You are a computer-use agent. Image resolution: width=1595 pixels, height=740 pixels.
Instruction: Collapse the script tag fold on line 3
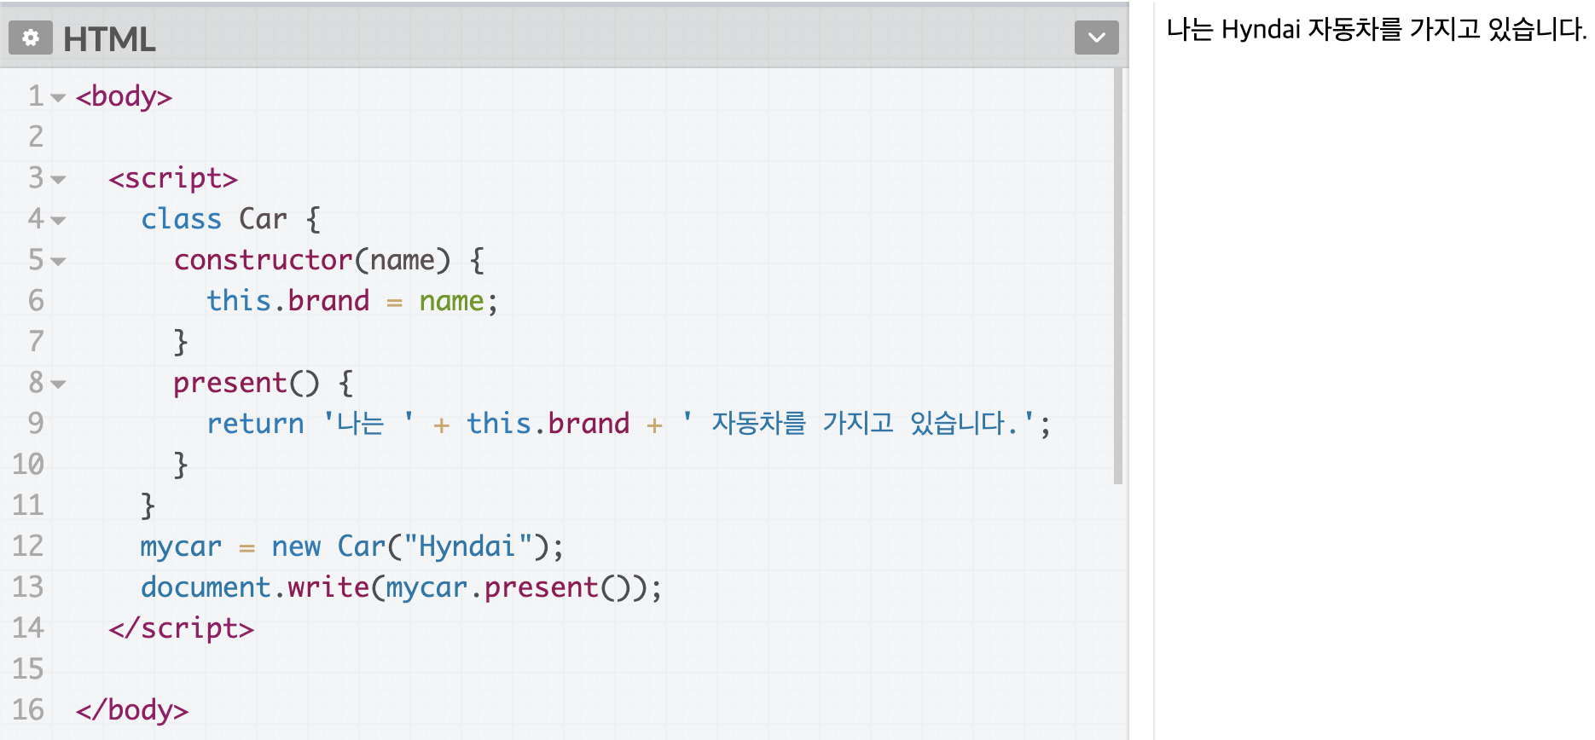[58, 180]
